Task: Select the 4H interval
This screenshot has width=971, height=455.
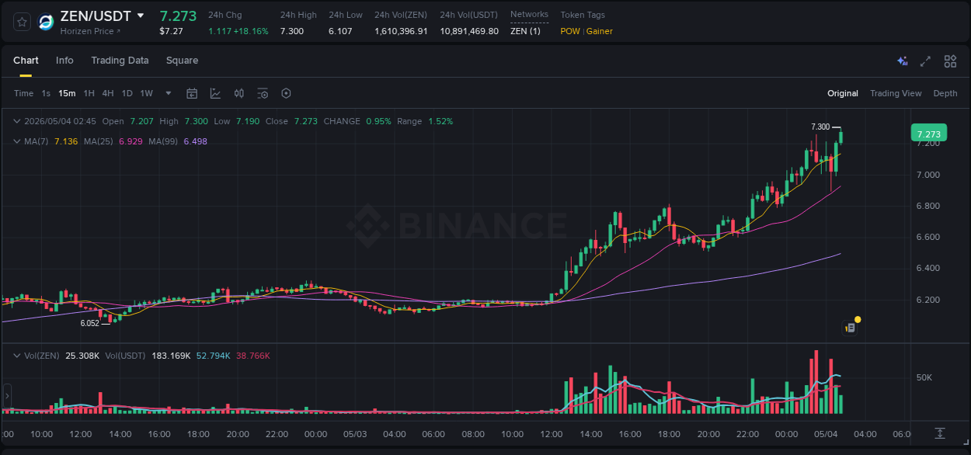Action: [108, 93]
